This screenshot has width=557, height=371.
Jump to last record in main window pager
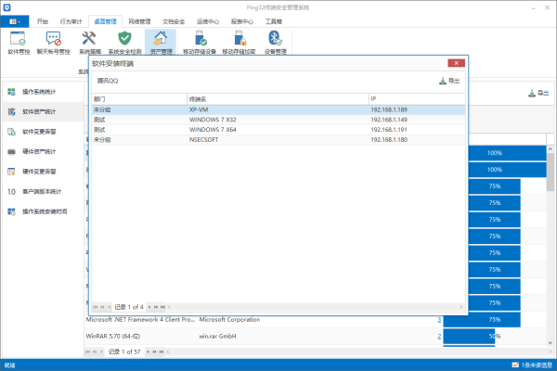[162, 352]
